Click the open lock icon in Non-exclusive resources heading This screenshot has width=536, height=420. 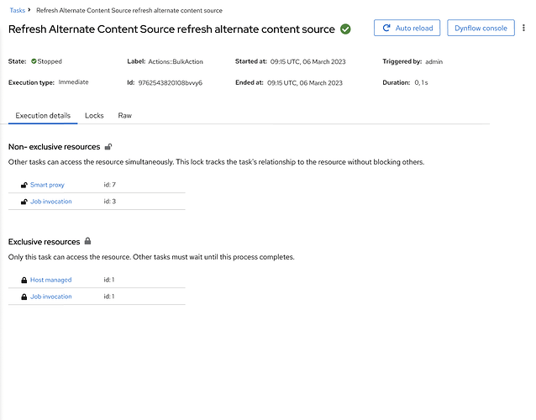pos(108,147)
